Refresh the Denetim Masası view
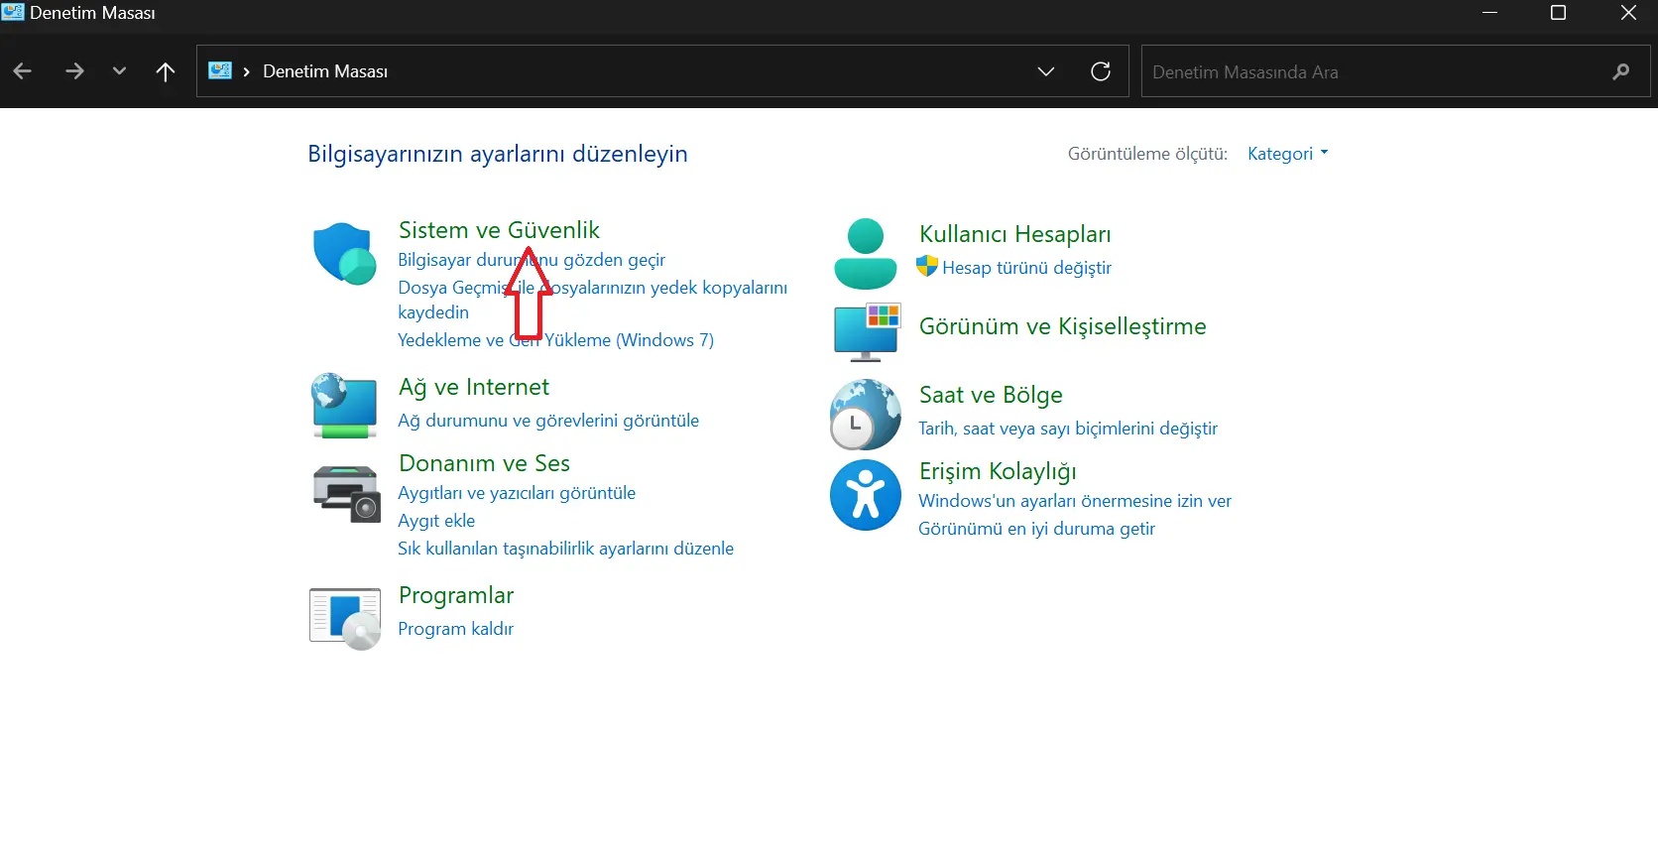The height and width of the screenshot is (862, 1658). [x=1101, y=71]
